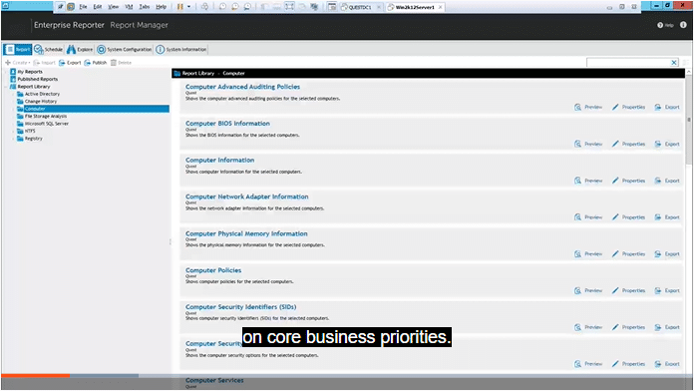Clear the report search box
Image resolution: width=694 pixels, height=391 pixels.
click(674, 63)
